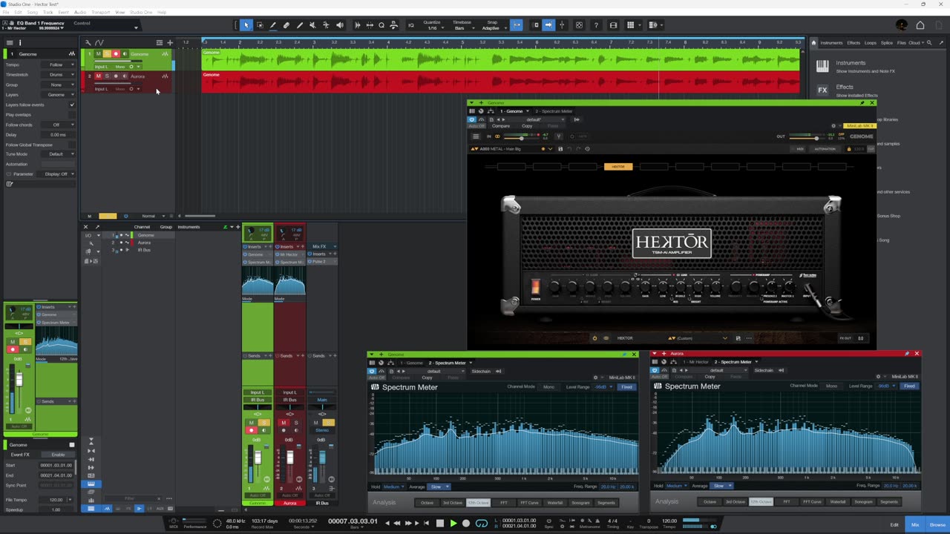Toggle Event FX Enable button
This screenshot has height=534, width=950.
click(x=57, y=455)
